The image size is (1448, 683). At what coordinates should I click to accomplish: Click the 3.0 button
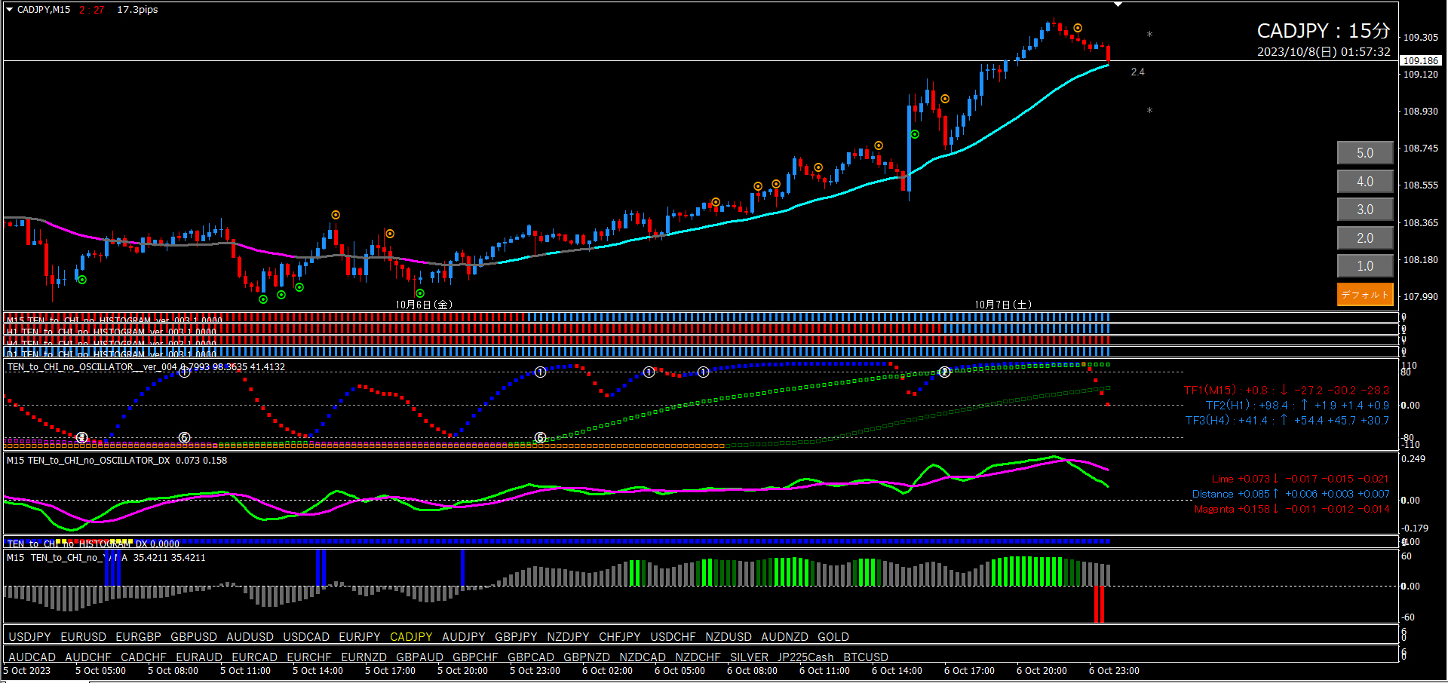[x=1365, y=210]
